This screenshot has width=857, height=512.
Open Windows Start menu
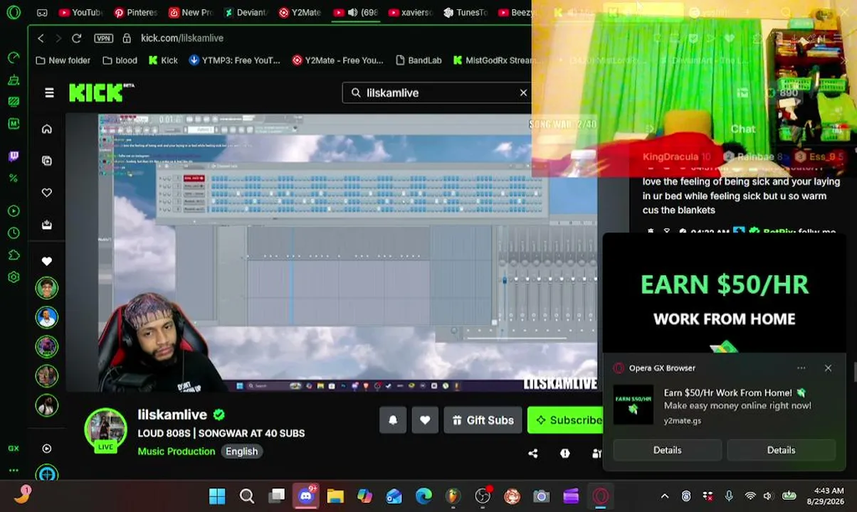pyautogui.click(x=217, y=496)
